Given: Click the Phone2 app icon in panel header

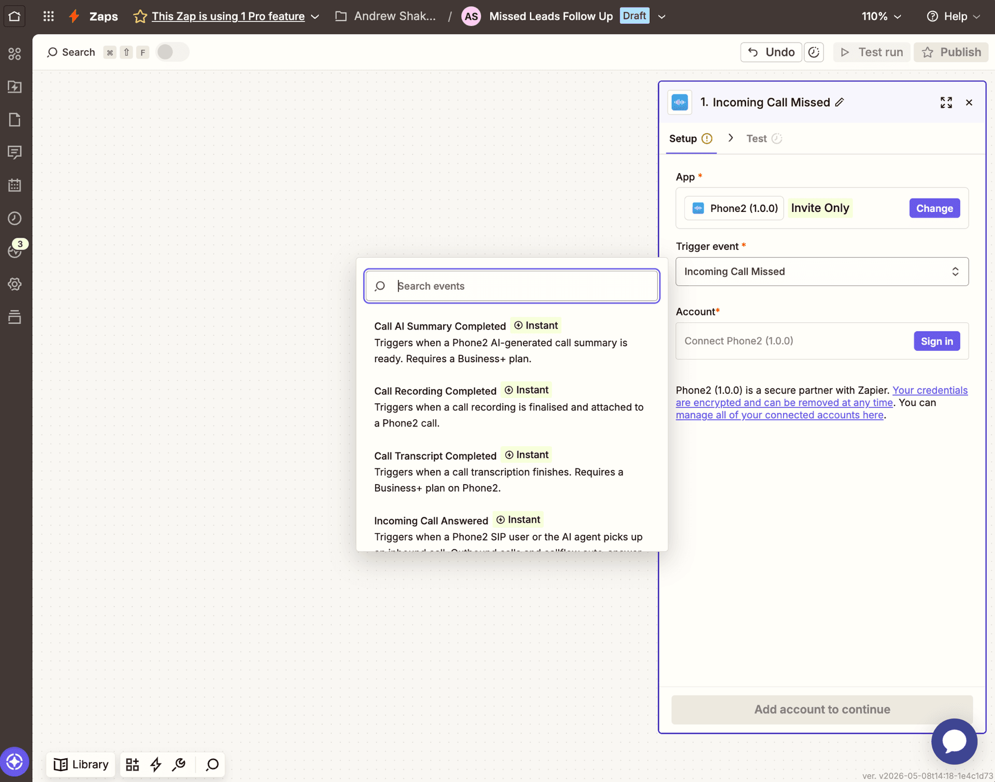Looking at the screenshot, I should click(x=679, y=102).
